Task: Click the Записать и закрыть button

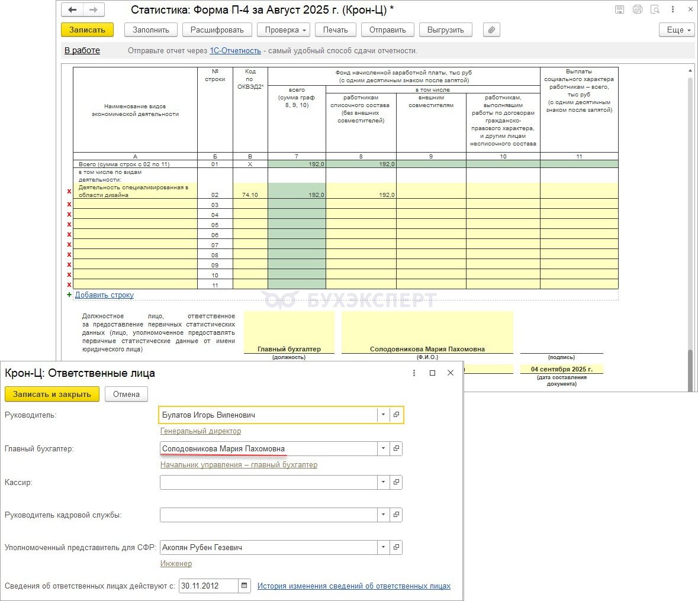Action: tap(52, 394)
